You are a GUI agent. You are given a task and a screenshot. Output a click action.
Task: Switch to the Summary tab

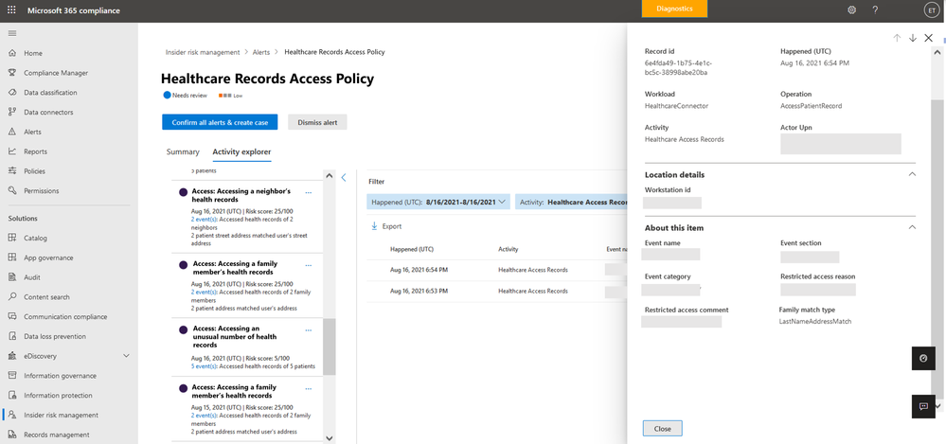(183, 151)
